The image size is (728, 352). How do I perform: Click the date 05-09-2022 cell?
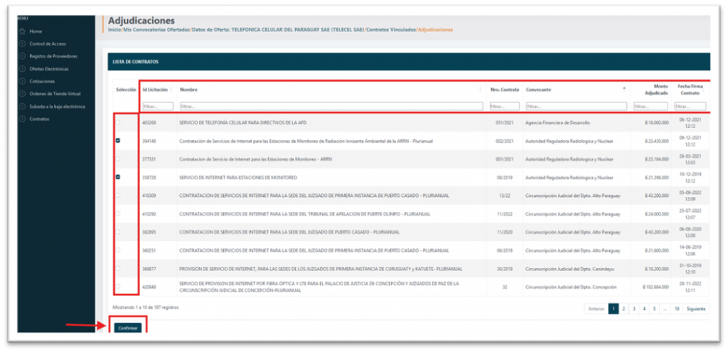pyautogui.click(x=690, y=196)
